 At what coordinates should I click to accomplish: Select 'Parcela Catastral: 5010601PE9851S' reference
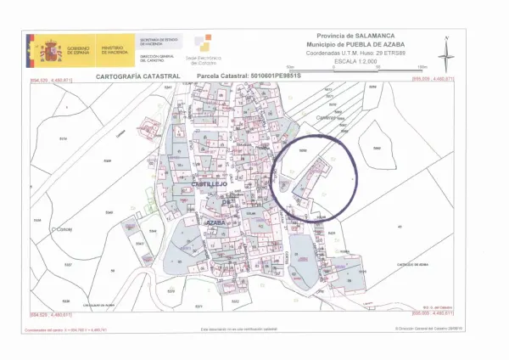point(249,76)
